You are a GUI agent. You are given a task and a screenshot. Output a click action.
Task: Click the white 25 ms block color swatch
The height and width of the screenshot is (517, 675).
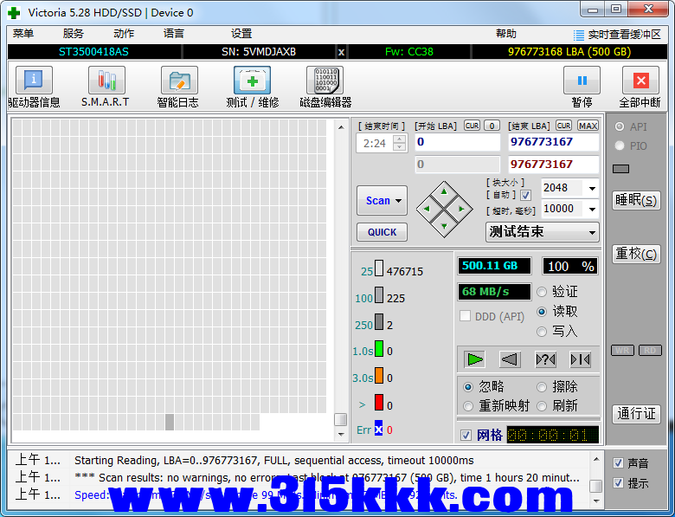[379, 268]
